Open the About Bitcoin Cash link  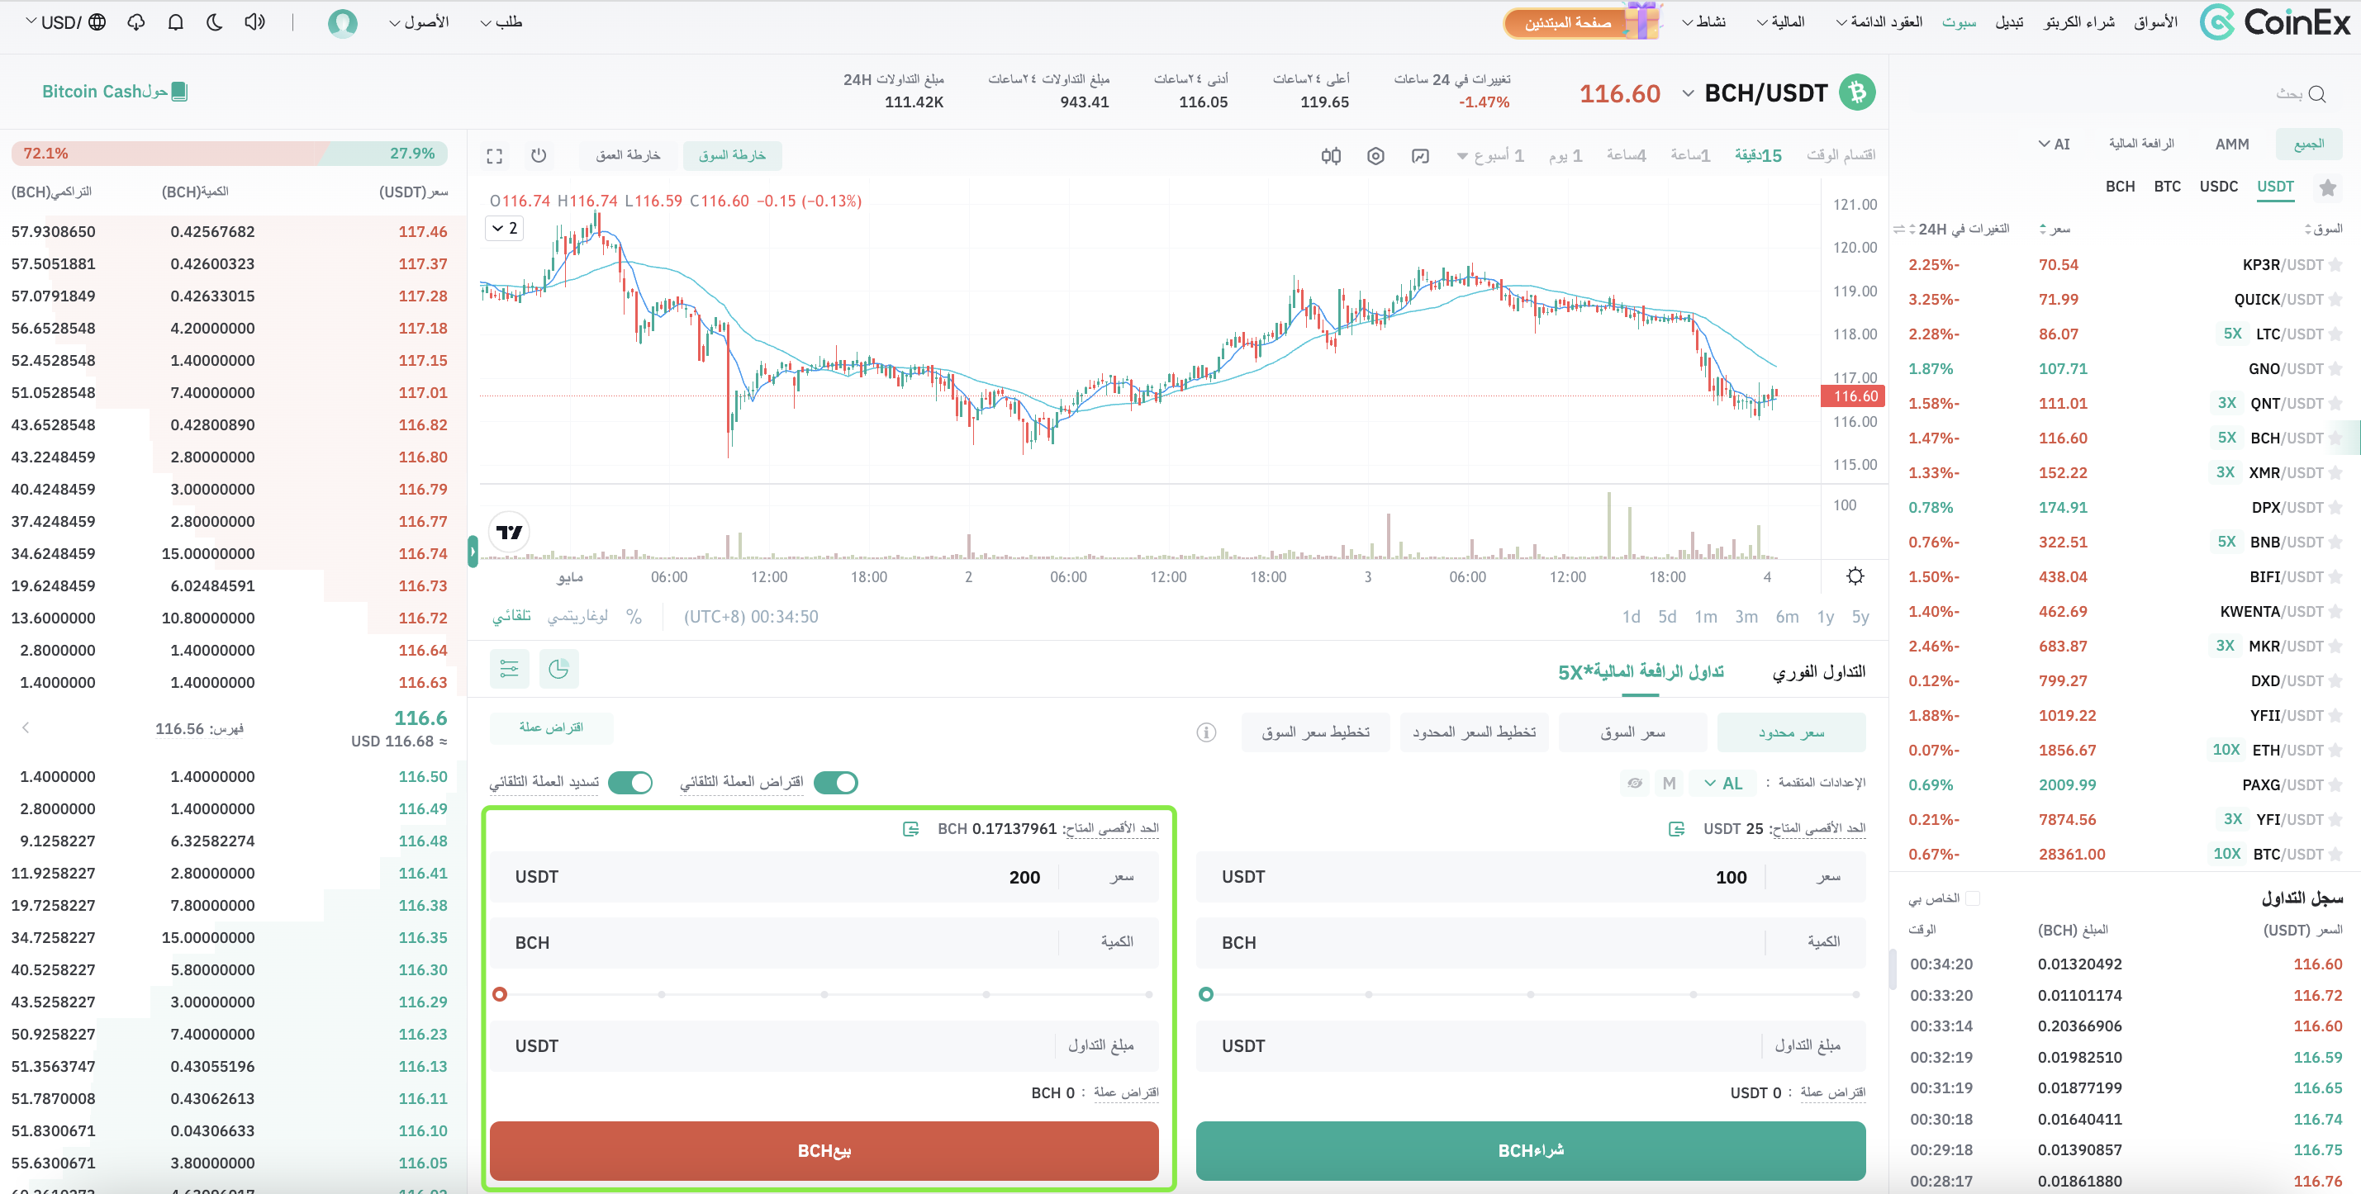click(115, 92)
